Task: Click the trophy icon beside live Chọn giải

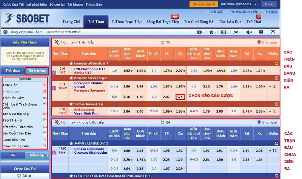Action: click(259, 42)
